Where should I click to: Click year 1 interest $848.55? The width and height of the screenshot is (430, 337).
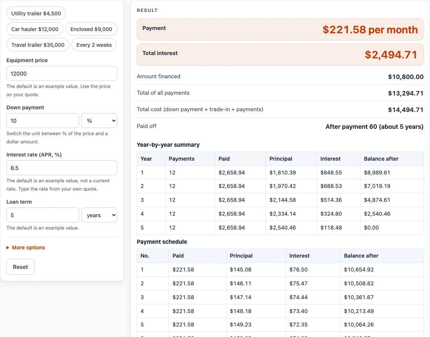[x=331, y=173]
